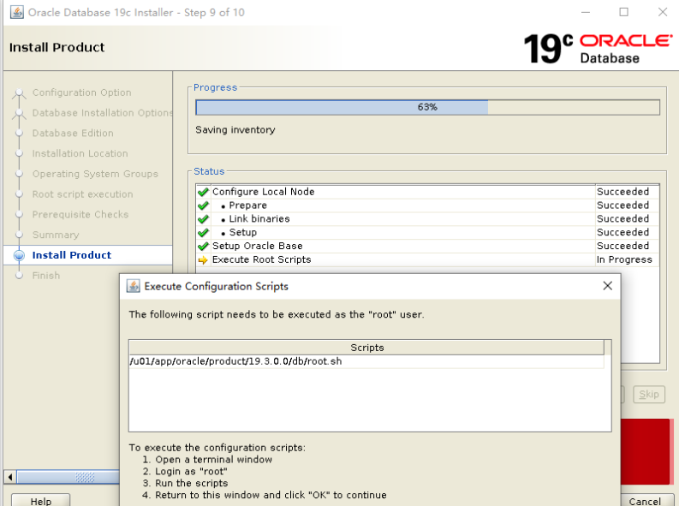Close the Execute Configuration Scripts dialog

(x=608, y=286)
